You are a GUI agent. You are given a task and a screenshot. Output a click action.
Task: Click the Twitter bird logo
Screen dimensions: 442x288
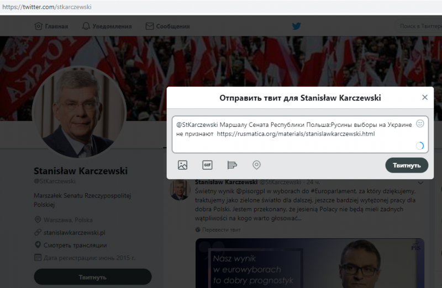[296, 26]
